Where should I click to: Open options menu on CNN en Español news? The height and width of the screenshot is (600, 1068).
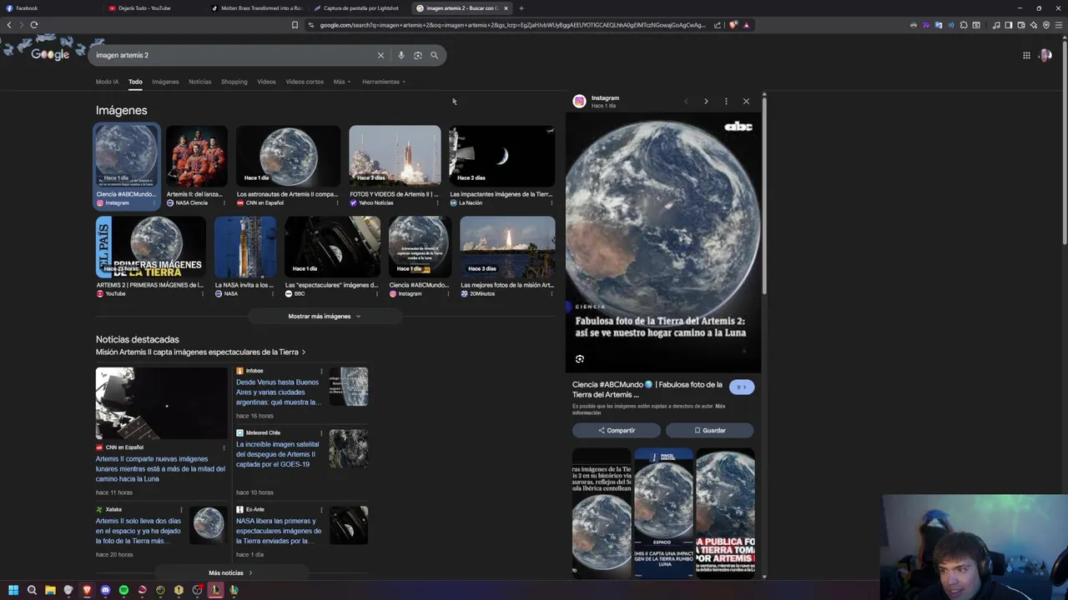[224, 447]
